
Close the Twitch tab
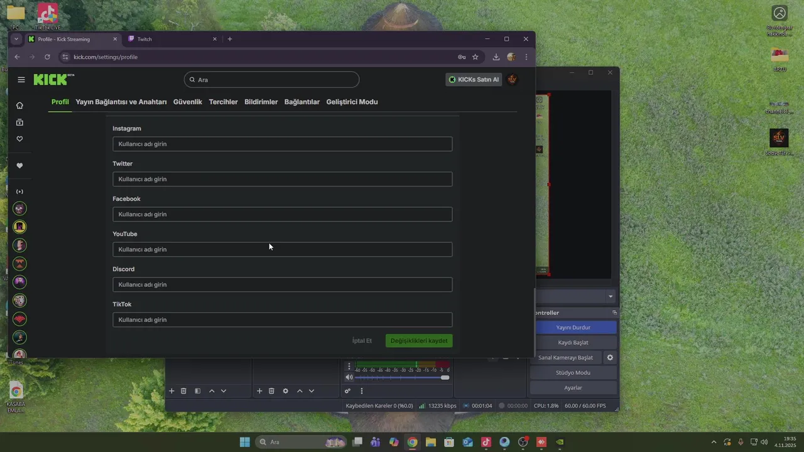(215, 39)
